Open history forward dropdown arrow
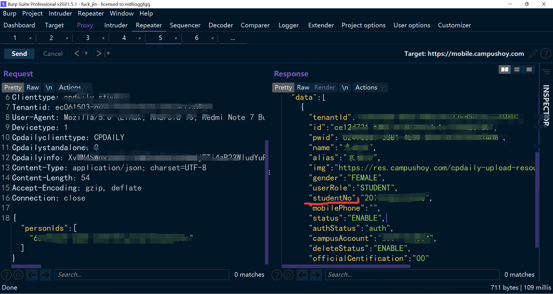553x294 pixels. [x=108, y=54]
